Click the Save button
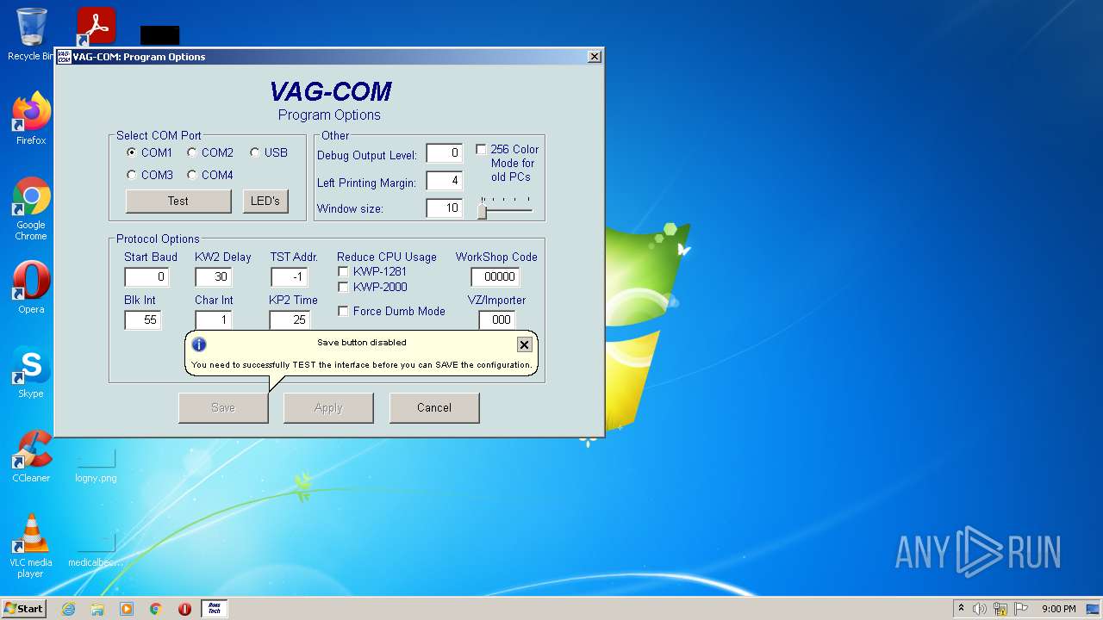This screenshot has width=1103, height=620. 223,407
